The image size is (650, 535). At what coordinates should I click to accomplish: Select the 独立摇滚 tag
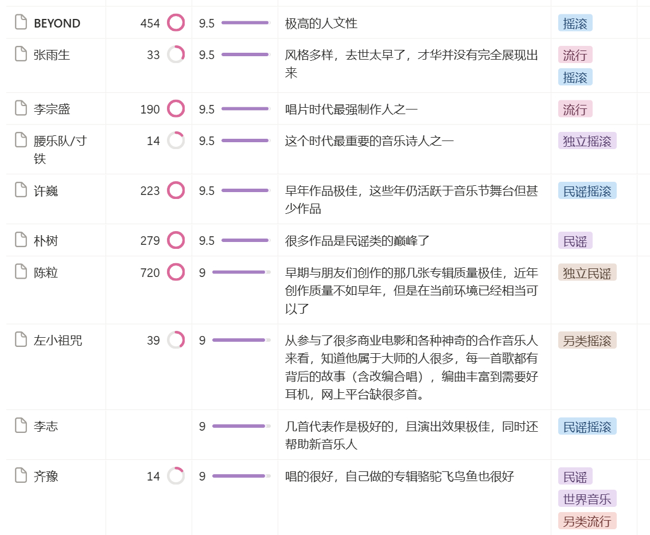[587, 141]
